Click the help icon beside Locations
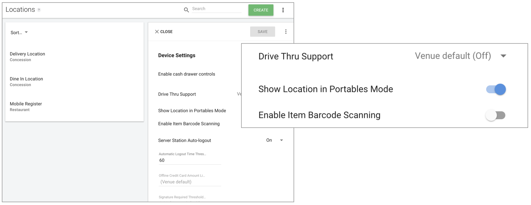Screen dimensions: 531x205 coord(39,10)
